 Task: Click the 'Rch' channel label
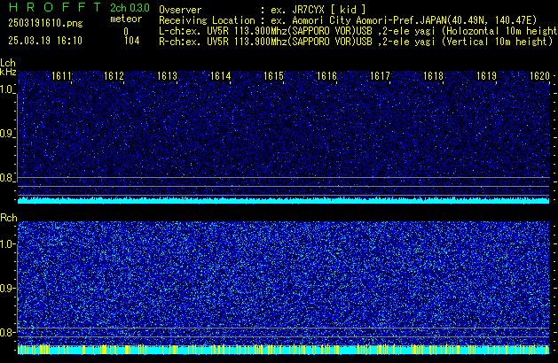9,218
